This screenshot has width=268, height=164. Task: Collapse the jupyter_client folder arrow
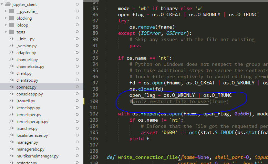pyautogui.click(x=2, y=4)
